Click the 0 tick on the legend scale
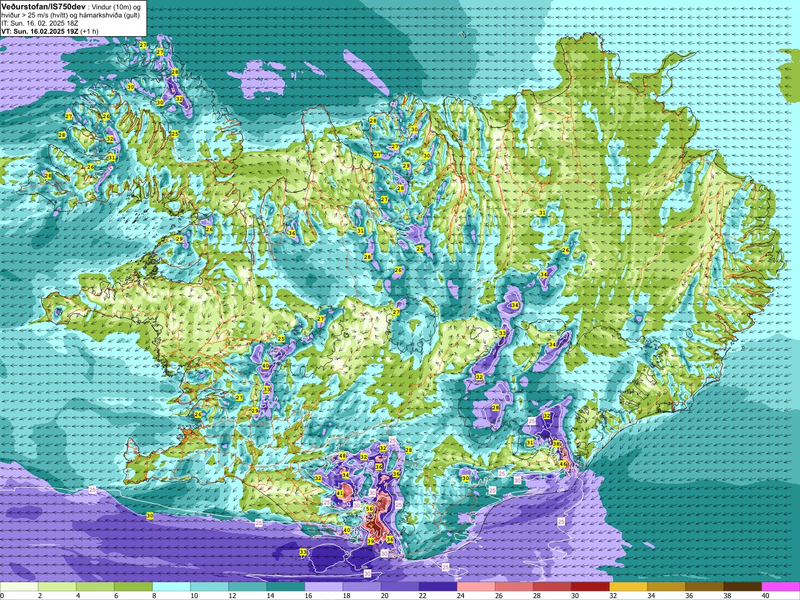 click(x=2, y=596)
